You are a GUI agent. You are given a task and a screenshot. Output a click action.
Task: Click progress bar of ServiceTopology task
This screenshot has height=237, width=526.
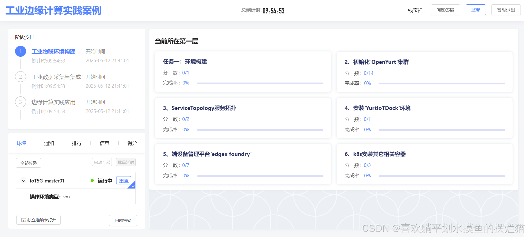coord(260,130)
